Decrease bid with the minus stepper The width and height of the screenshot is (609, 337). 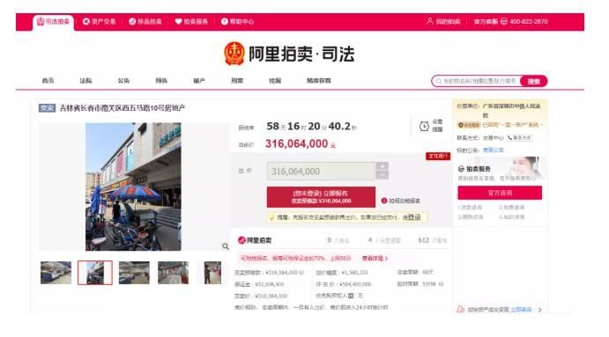pos(382,175)
